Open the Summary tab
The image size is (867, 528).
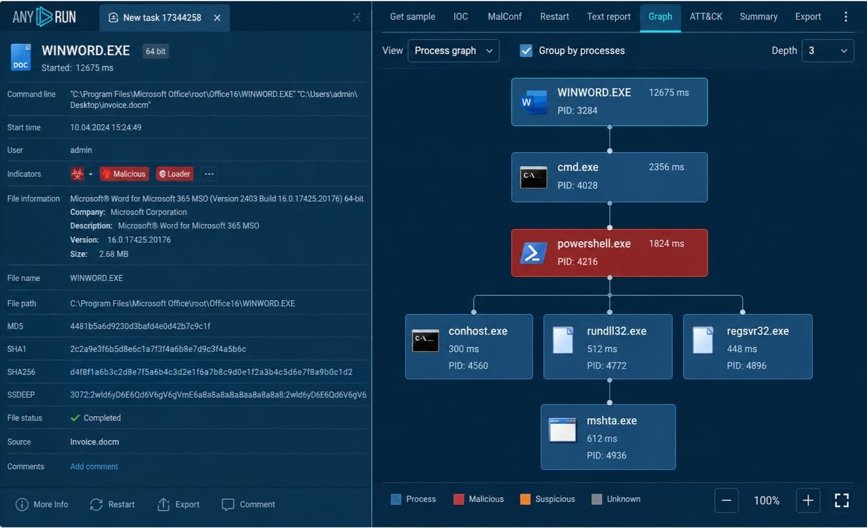click(758, 16)
